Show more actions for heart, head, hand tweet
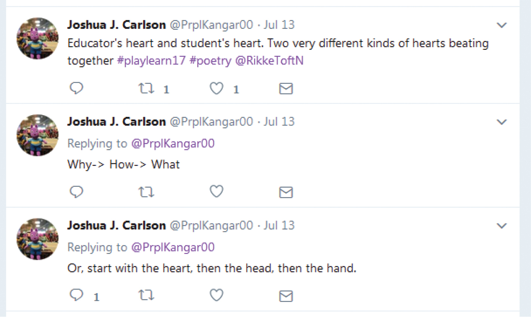This screenshot has height=317, width=531. pos(501,226)
